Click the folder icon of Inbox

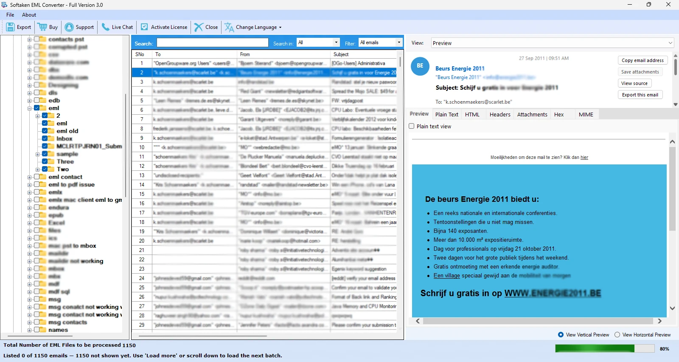click(x=51, y=139)
